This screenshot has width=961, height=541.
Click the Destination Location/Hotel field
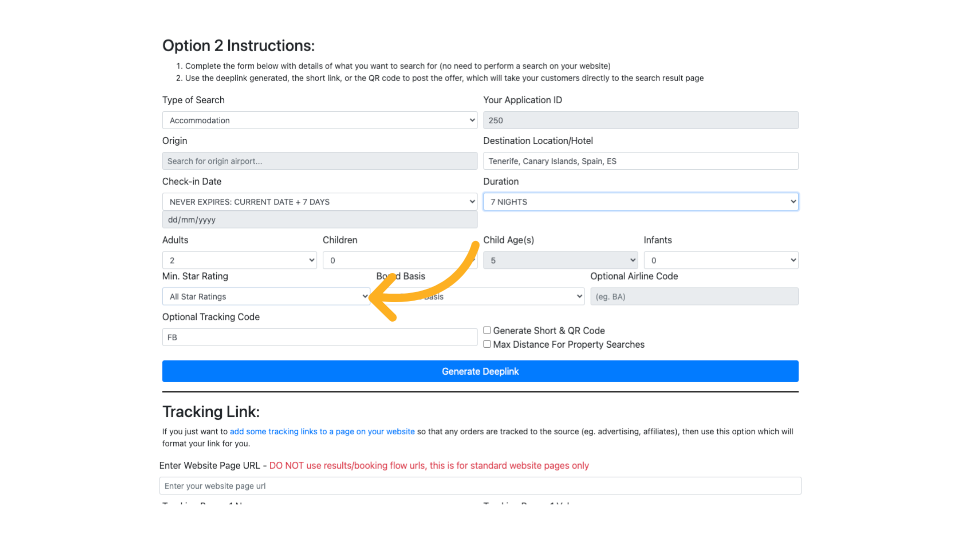[640, 161]
